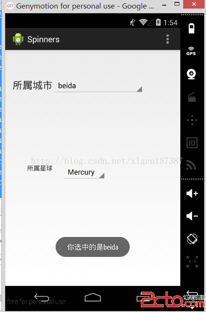Open the Genymotion battery widget
This screenshot has width=206, height=312.
(x=191, y=28)
